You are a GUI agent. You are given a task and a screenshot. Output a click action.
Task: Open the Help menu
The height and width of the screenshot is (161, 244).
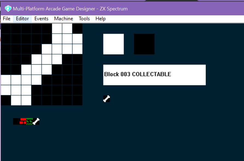click(101, 19)
